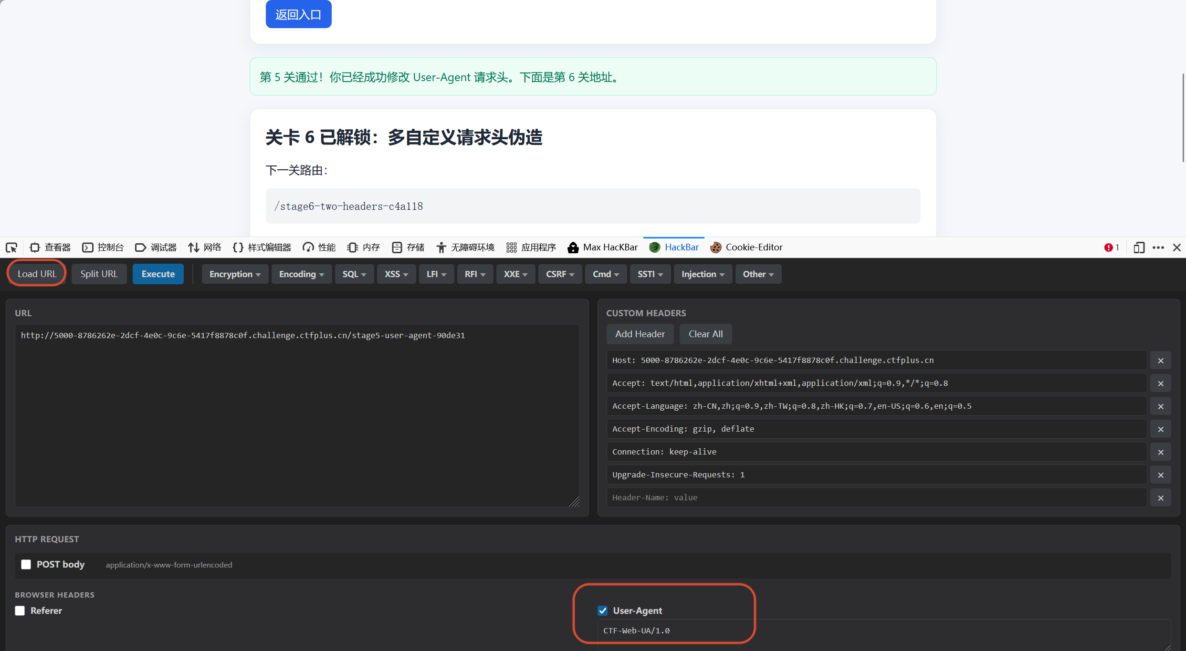Open the LFI dropdown menu
The height and width of the screenshot is (651, 1186).
[436, 274]
